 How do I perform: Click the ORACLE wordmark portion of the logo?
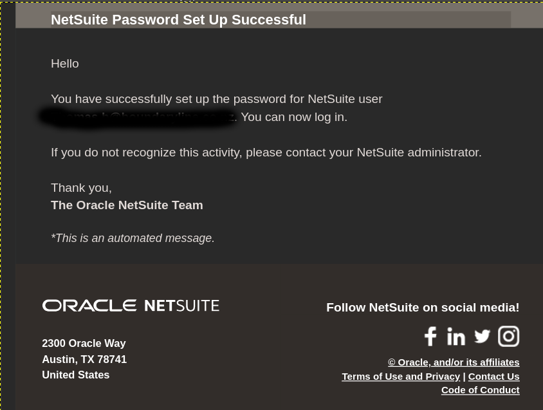tap(89, 305)
